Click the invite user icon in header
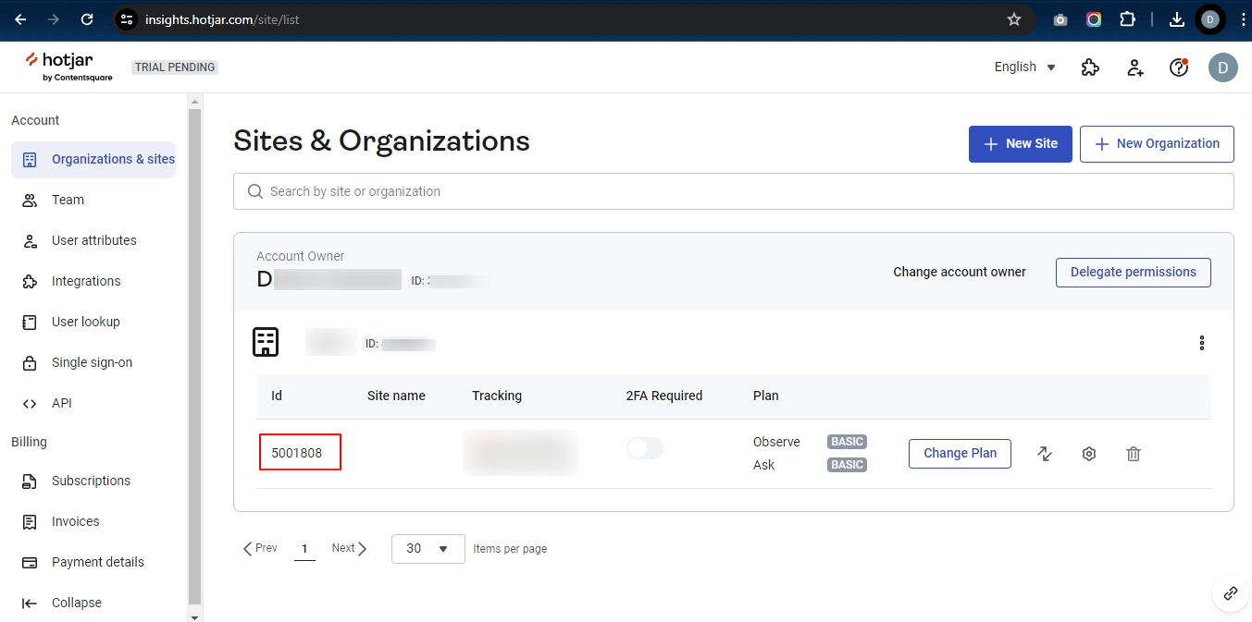This screenshot has width=1252, height=622. pos(1134,67)
